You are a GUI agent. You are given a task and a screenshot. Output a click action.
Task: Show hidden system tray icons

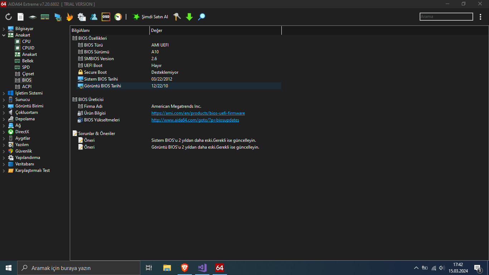click(416, 268)
